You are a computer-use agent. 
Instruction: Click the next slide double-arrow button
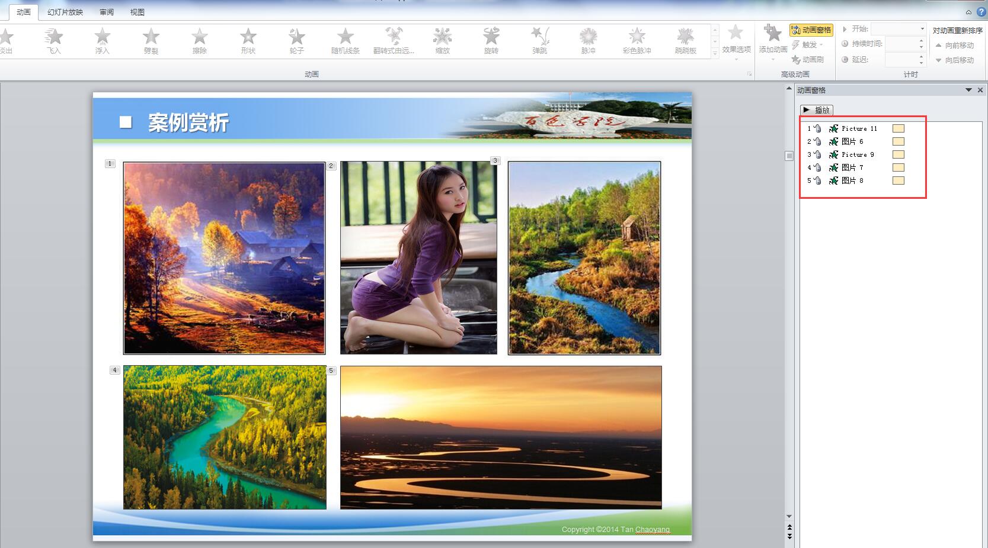point(789,536)
